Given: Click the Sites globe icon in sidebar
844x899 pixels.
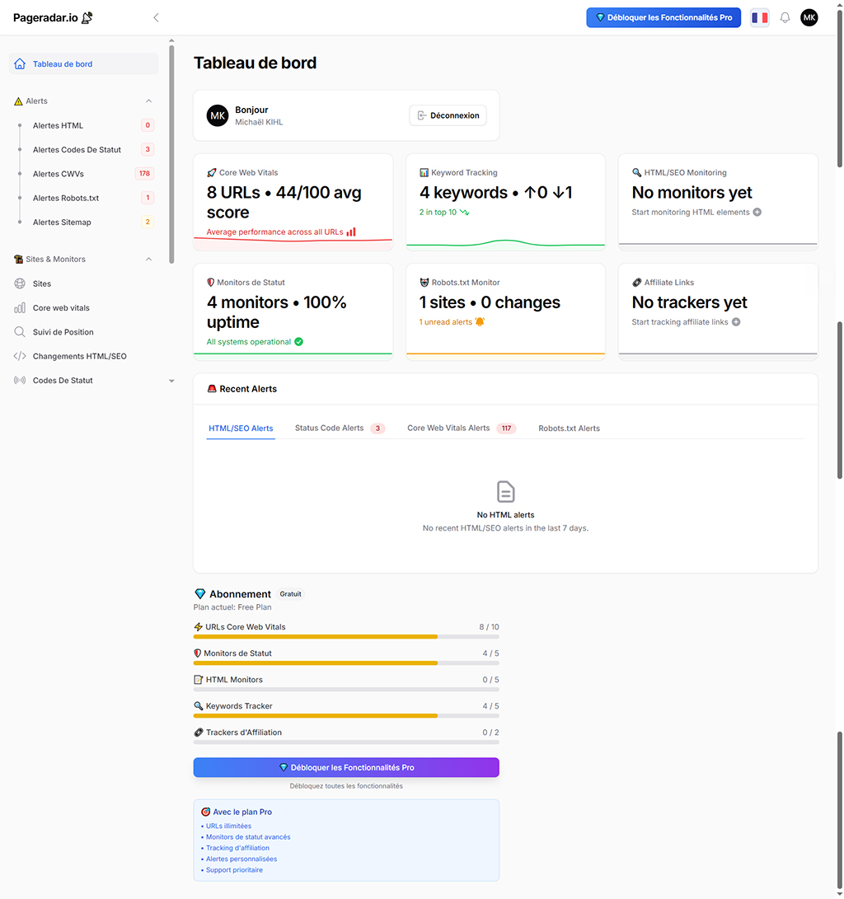Looking at the screenshot, I should (20, 283).
